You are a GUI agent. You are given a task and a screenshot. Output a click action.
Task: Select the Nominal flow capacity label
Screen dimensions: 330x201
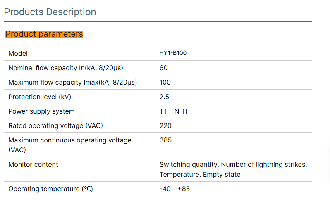point(66,68)
